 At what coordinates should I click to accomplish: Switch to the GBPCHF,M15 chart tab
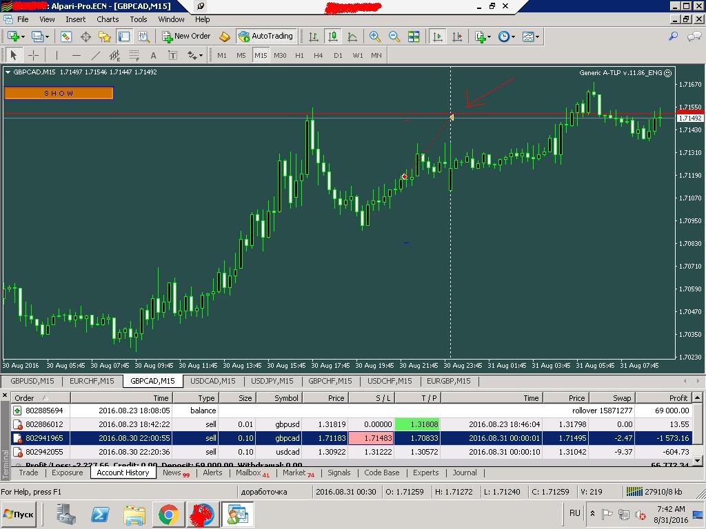tap(330, 381)
